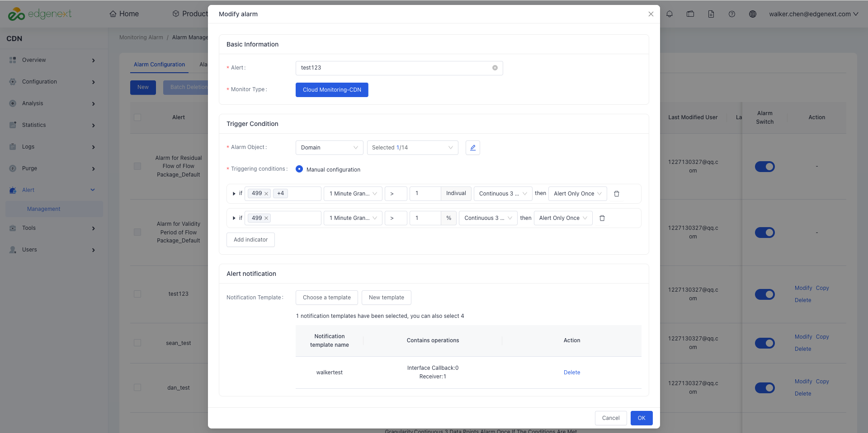Open the notifications bell icon
Screen dimensions: 868x433
(x=670, y=14)
